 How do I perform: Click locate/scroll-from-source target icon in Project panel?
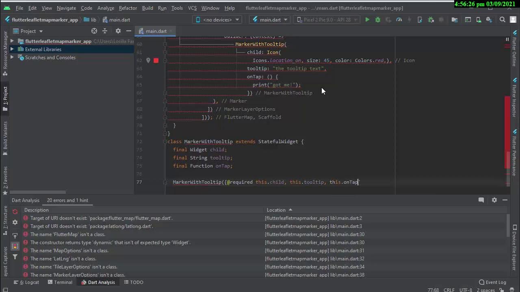pos(94,31)
